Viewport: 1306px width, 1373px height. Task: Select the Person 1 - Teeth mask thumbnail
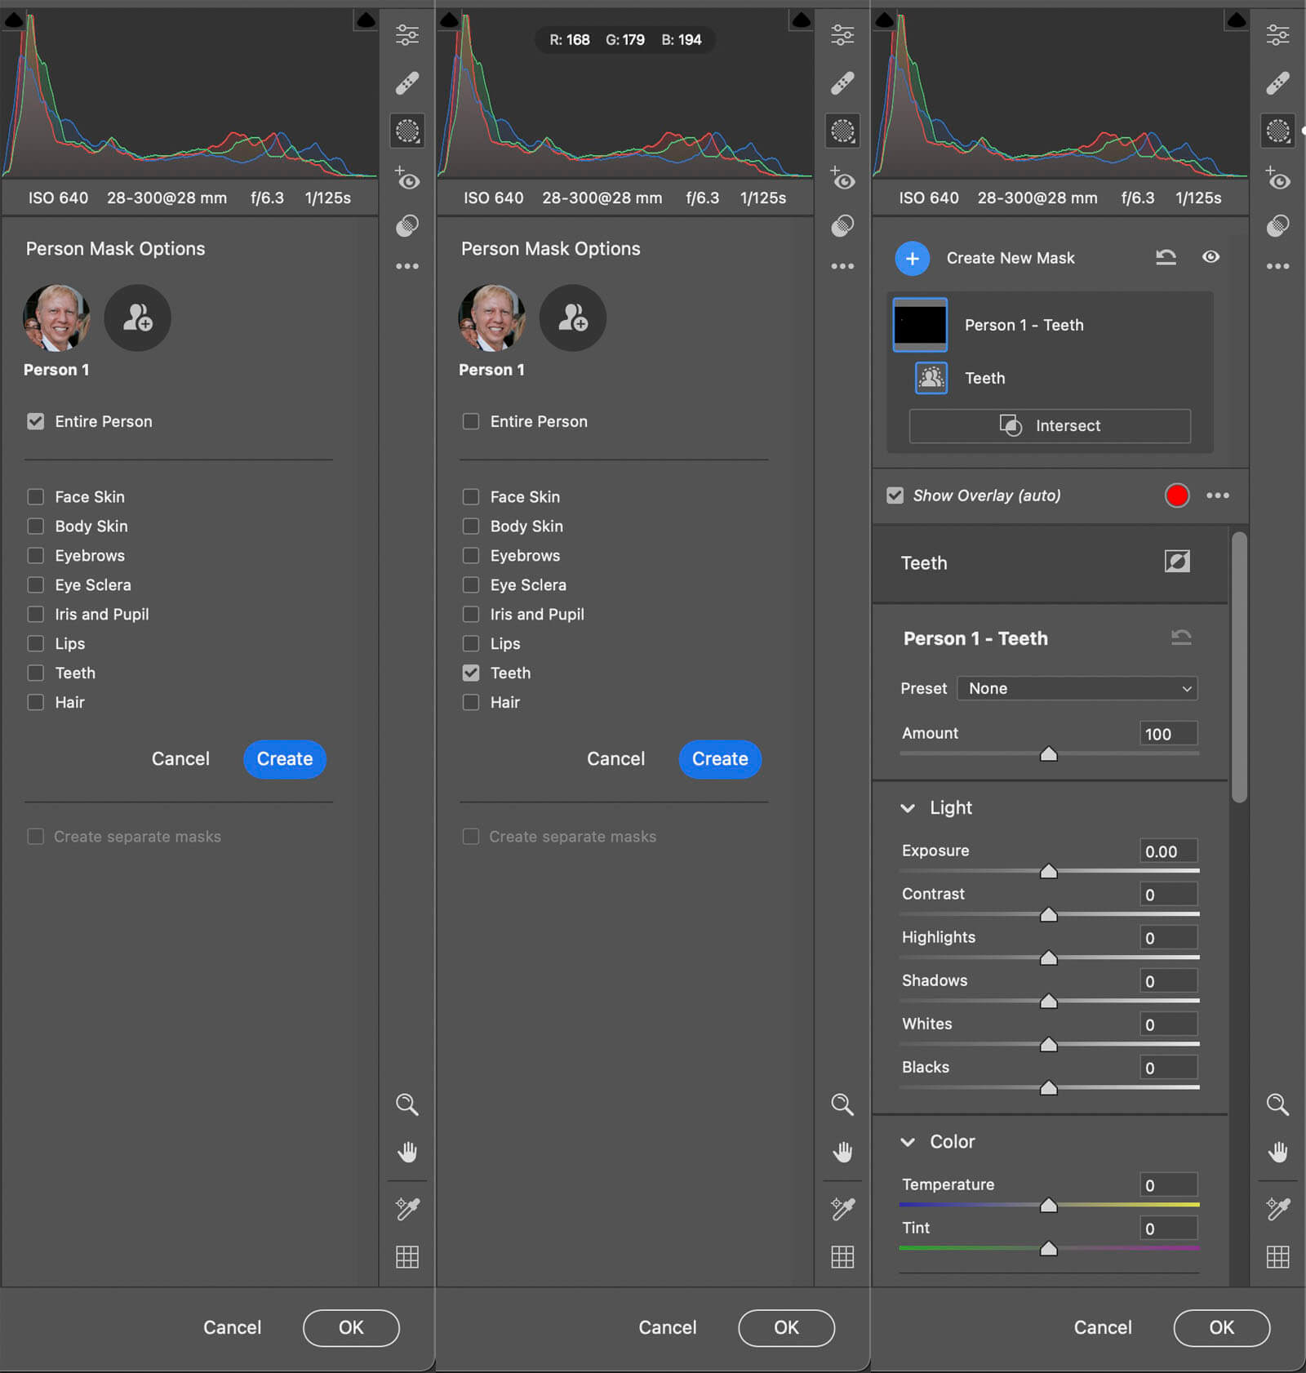(920, 325)
